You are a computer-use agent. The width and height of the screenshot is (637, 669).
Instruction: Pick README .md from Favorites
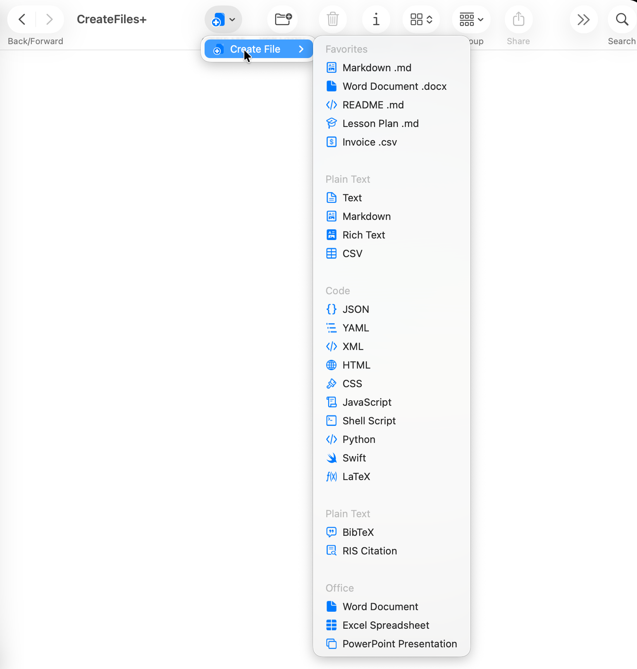point(392,105)
